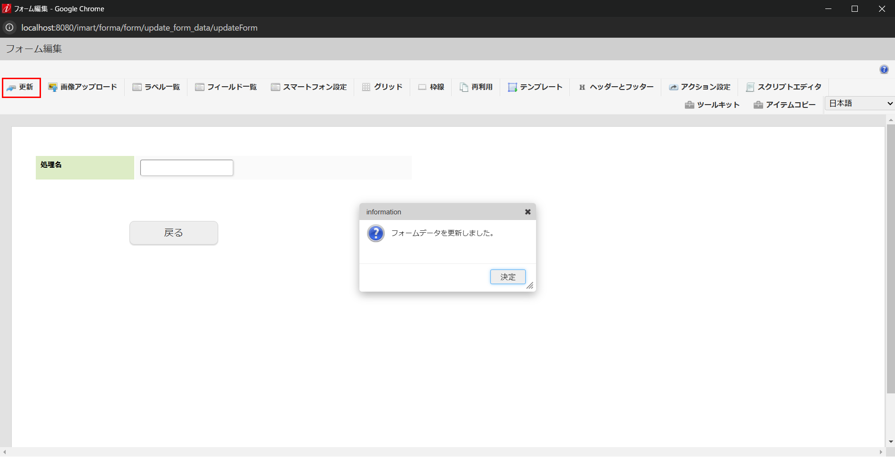Open スマートフォン設定 smartphone settings

pyautogui.click(x=309, y=87)
